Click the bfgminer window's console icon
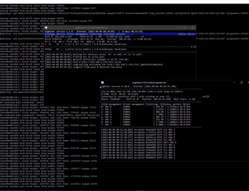Image resolution: width=249 pixels, height=191 pixels. tap(46, 27)
